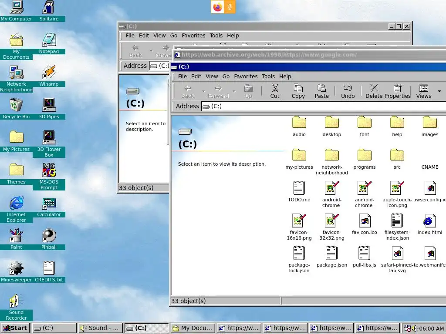
Task: Focus the Internet Explorer archive.org window title
Action: [x=310, y=55]
